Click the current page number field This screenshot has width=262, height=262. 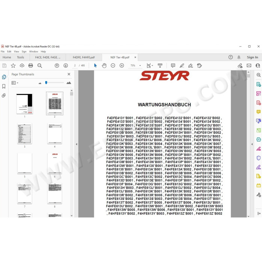[x=75, y=65]
